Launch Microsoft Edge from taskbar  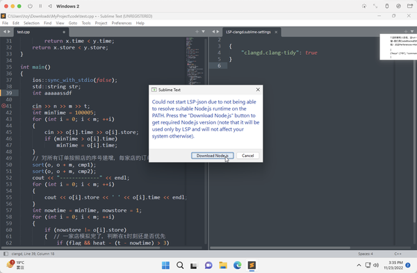pyautogui.click(x=237, y=265)
